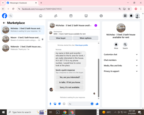The image size is (144, 115).
Task: Bookmark this page with the star icon
Action: pyautogui.click(x=129, y=9)
